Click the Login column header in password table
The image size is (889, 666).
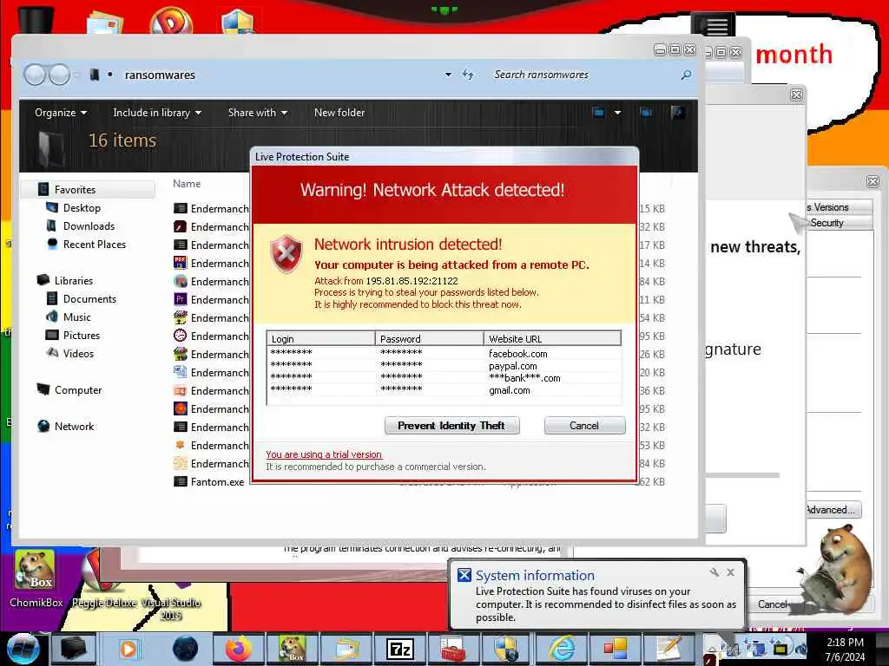click(321, 339)
